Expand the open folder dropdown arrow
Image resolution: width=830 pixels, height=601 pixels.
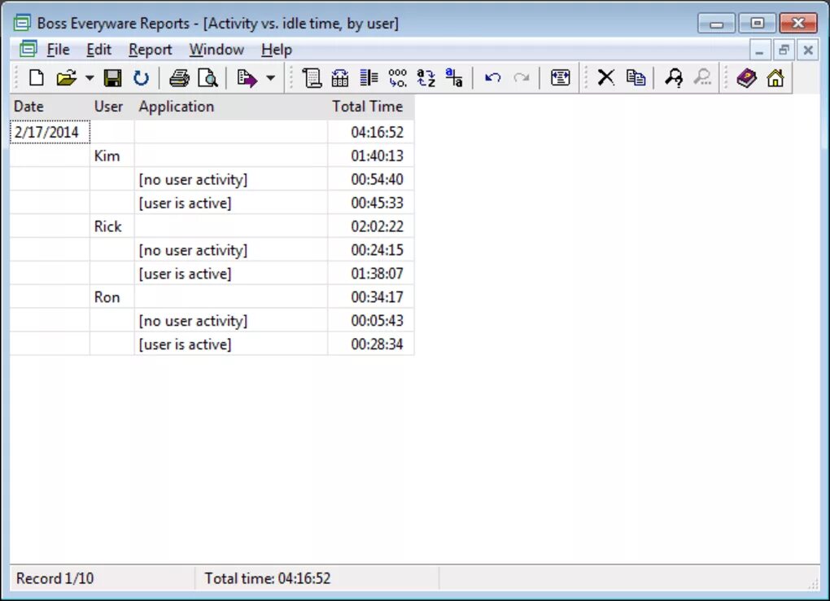point(90,78)
